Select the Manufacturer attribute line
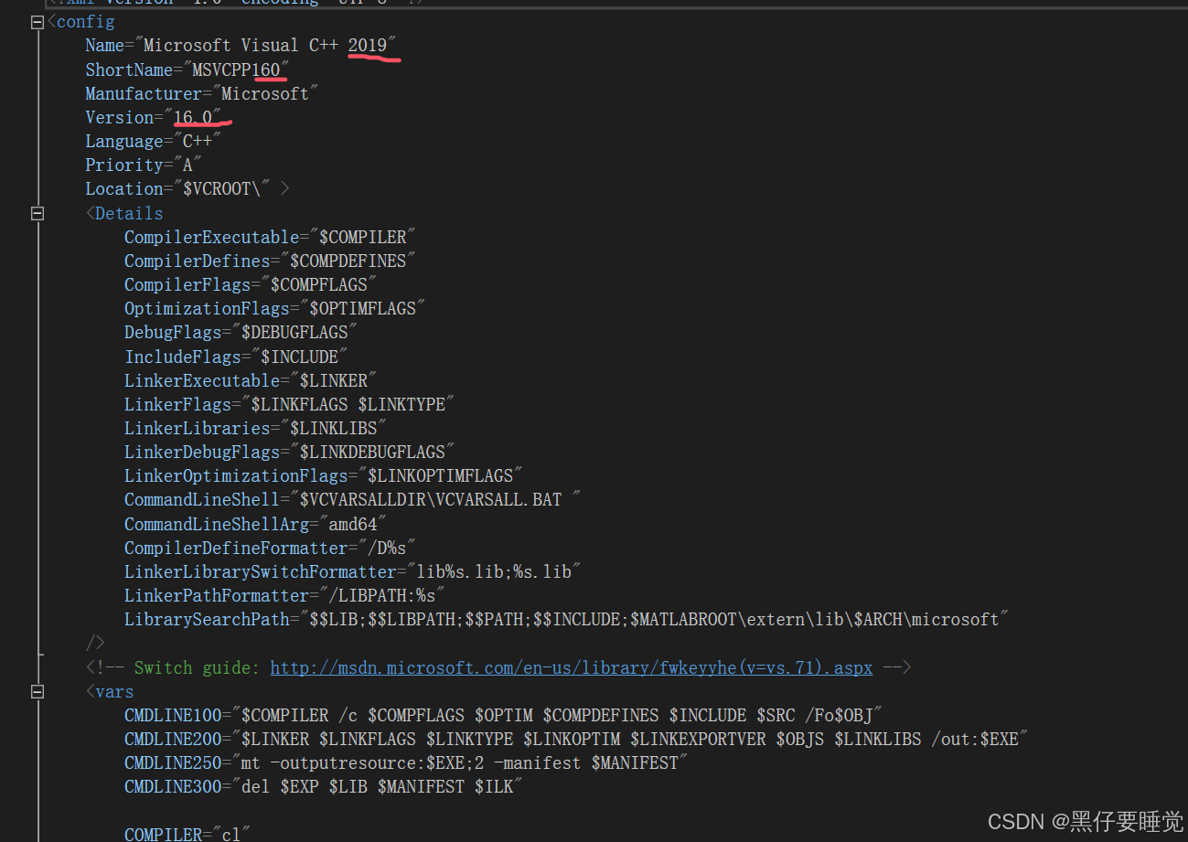 [x=200, y=92]
